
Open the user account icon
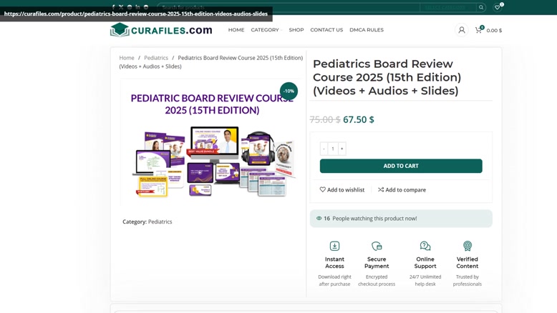coord(462,30)
